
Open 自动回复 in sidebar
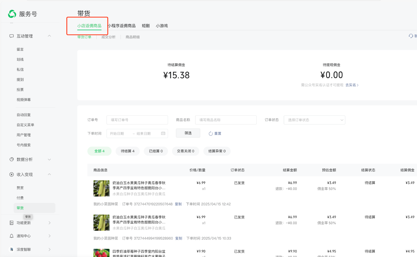(x=24, y=115)
